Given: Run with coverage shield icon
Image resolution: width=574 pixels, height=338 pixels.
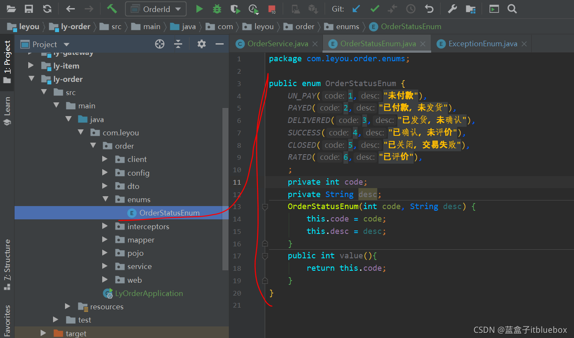Looking at the screenshot, I should [x=235, y=9].
